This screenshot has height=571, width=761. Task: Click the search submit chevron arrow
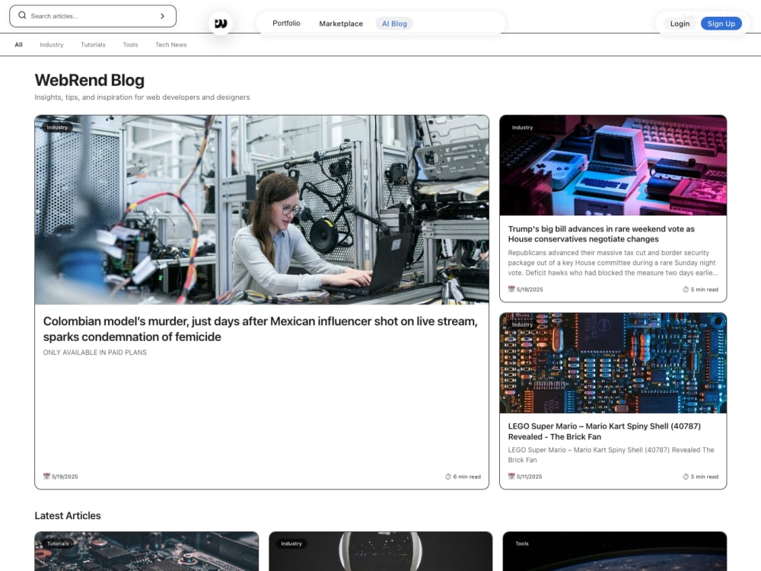coord(163,16)
